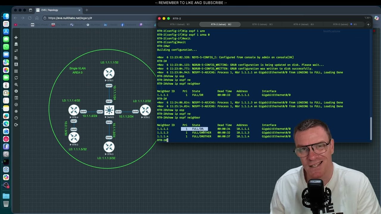Click the 10.1.1.3 address in neighbor table
Screen dimensions: 381x214
(243, 133)
